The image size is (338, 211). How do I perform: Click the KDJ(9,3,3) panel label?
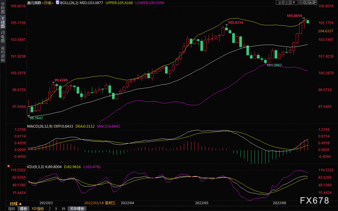[x=35, y=167]
